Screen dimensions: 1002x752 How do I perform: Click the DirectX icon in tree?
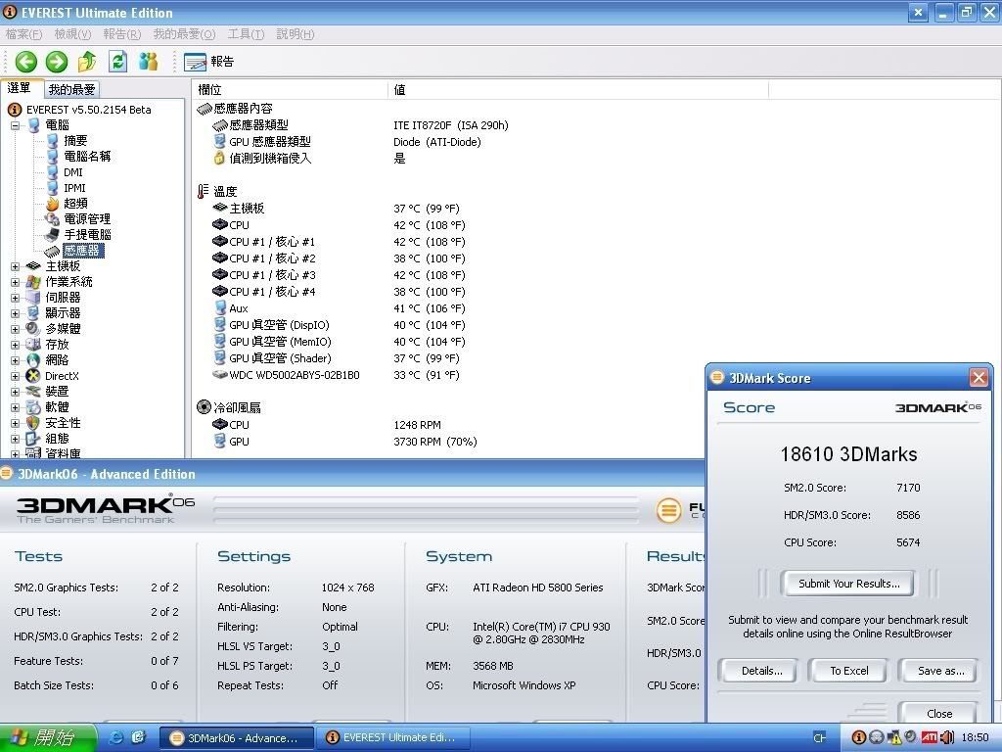(x=33, y=376)
